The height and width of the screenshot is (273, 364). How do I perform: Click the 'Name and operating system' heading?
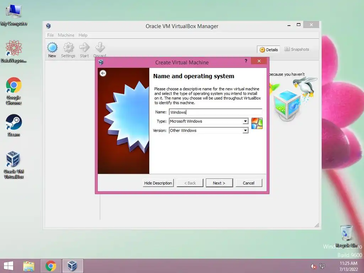point(194,76)
